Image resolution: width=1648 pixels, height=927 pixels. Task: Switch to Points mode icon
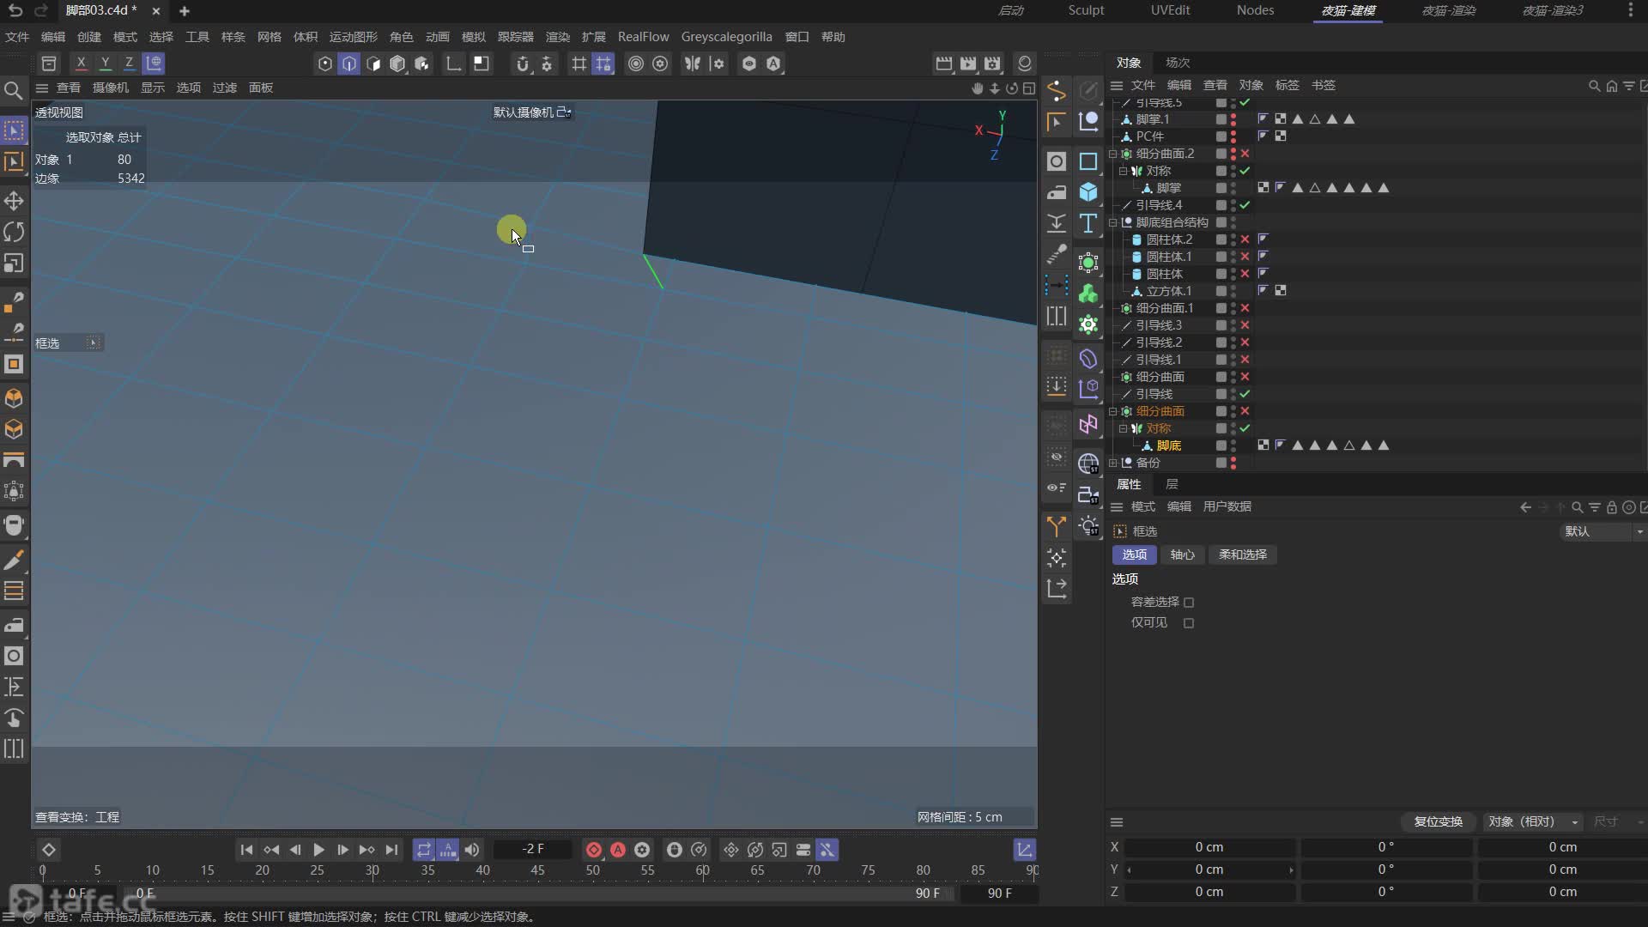pos(324,64)
